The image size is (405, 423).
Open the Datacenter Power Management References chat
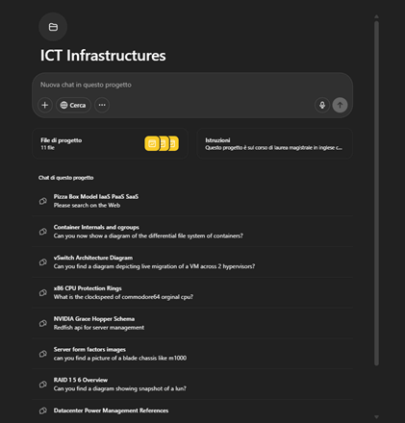(x=192, y=411)
